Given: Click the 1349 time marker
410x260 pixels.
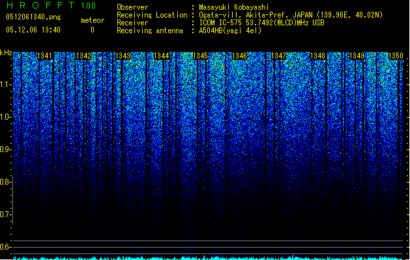Looking at the screenshot, I should (357, 56).
